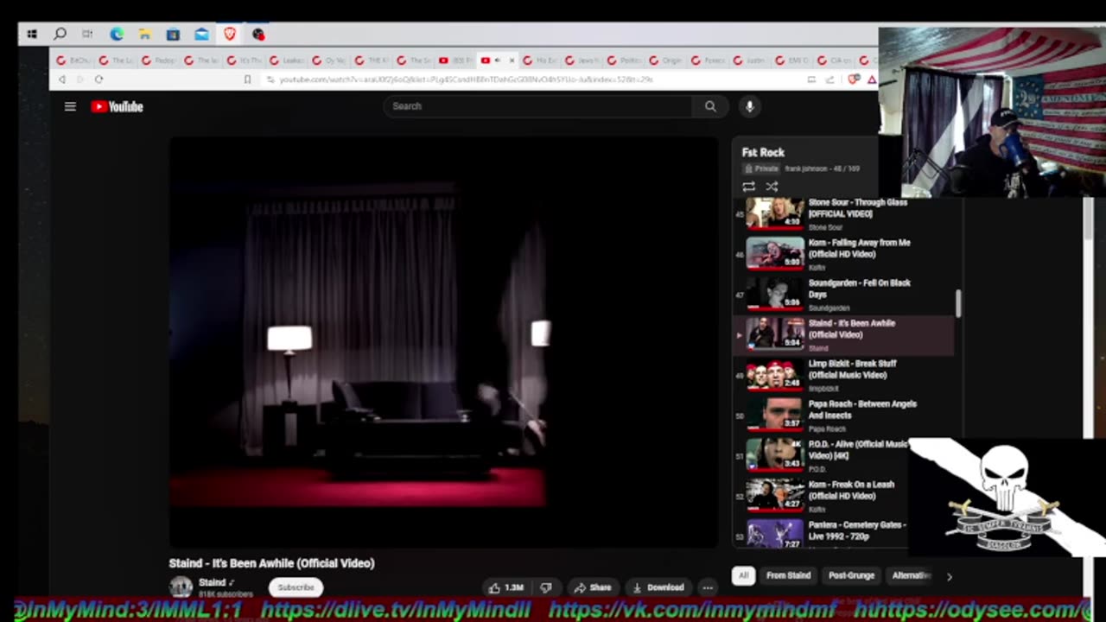
Task: Close the current YouTube tab
Action: coord(512,60)
